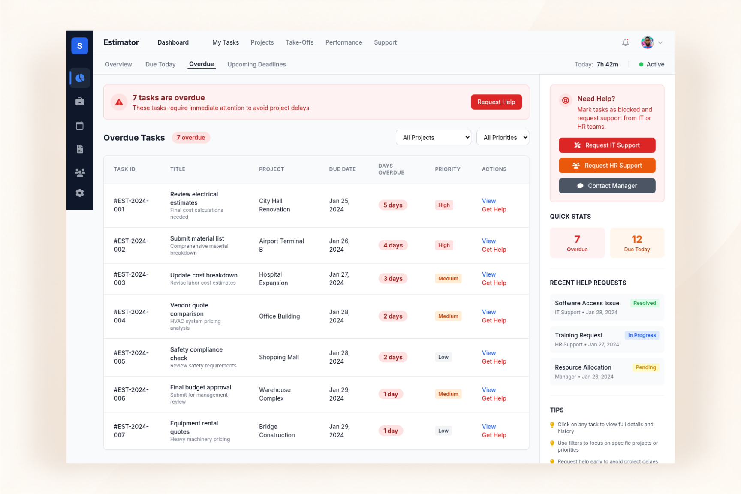Get Help for Submit material list task
The image size is (741, 494).
point(494,250)
